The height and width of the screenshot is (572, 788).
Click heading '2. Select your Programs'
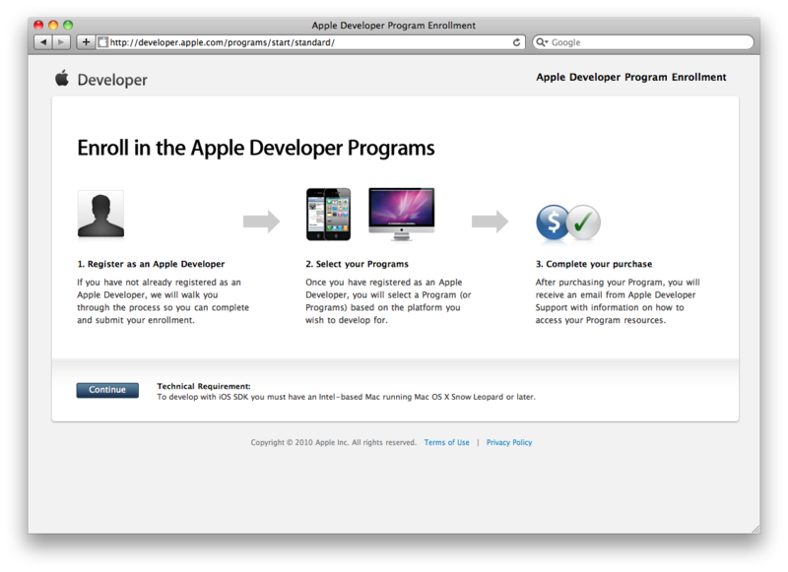(x=357, y=264)
